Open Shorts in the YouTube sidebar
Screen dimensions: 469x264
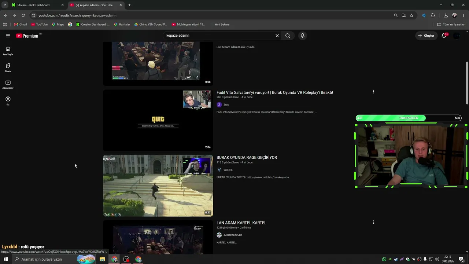click(x=8, y=67)
